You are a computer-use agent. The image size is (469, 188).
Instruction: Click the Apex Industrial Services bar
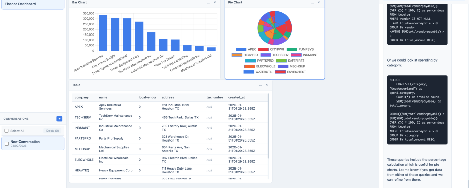[x=103, y=33]
